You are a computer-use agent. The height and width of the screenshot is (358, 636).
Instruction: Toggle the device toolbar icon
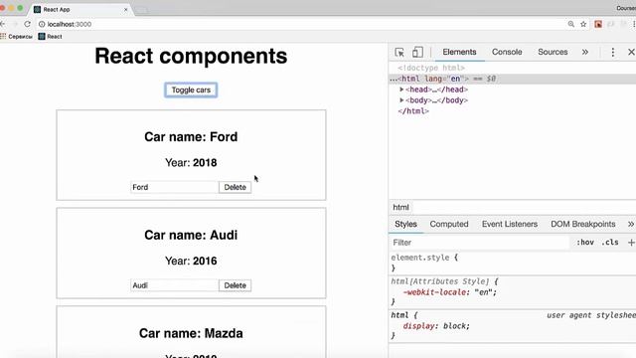417,52
